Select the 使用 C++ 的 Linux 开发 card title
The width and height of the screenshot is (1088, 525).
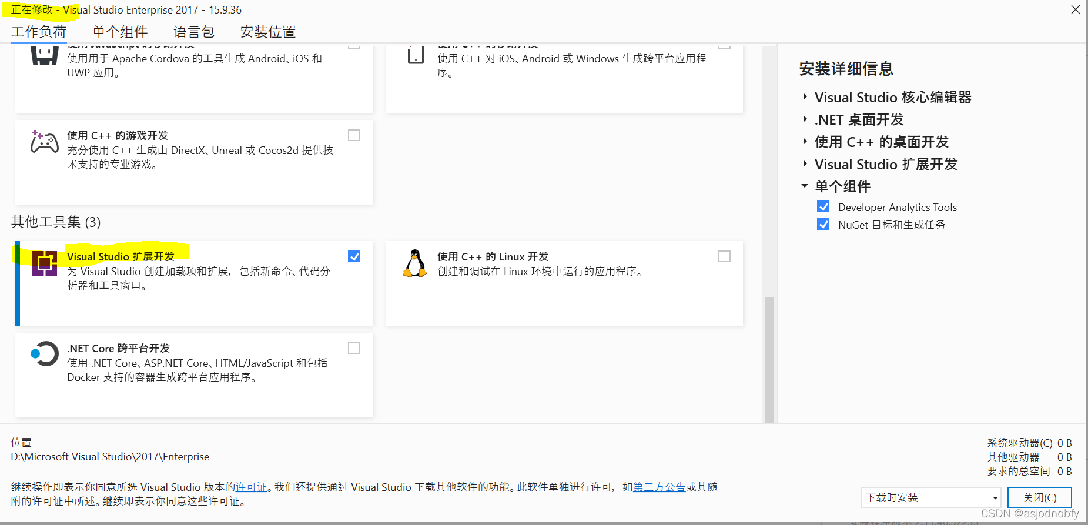(493, 256)
